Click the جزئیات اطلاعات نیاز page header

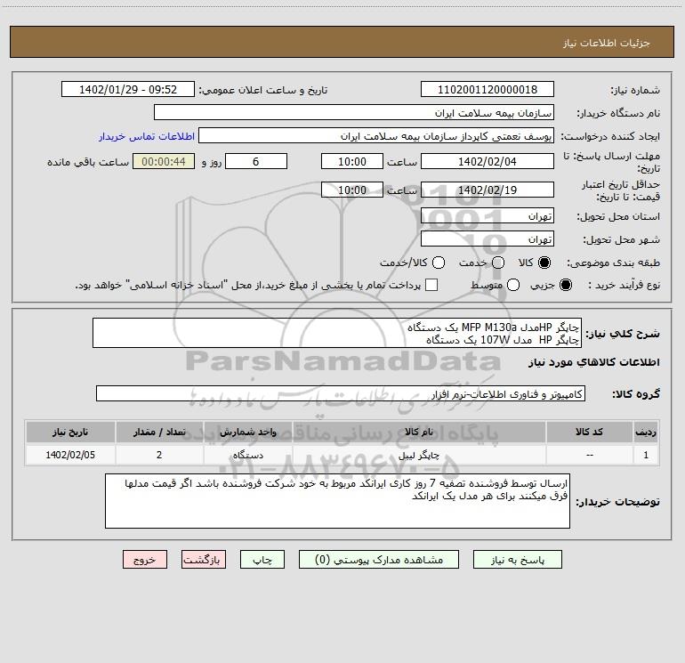point(607,43)
